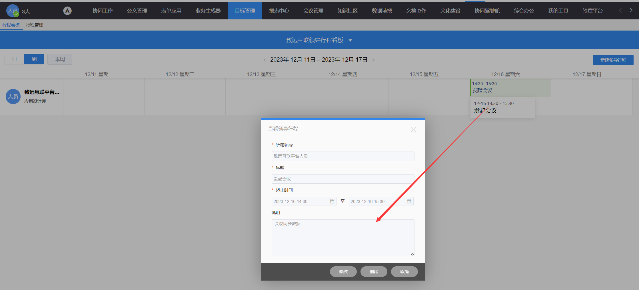Switch to day view 日
Image resolution: width=639 pixels, height=290 pixels.
click(x=15, y=59)
